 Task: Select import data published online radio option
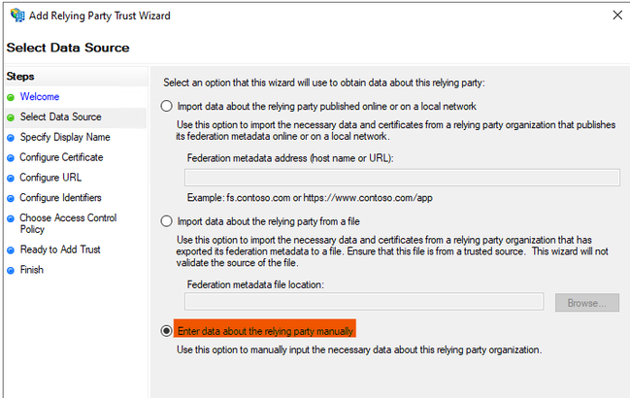pyautogui.click(x=168, y=106)
